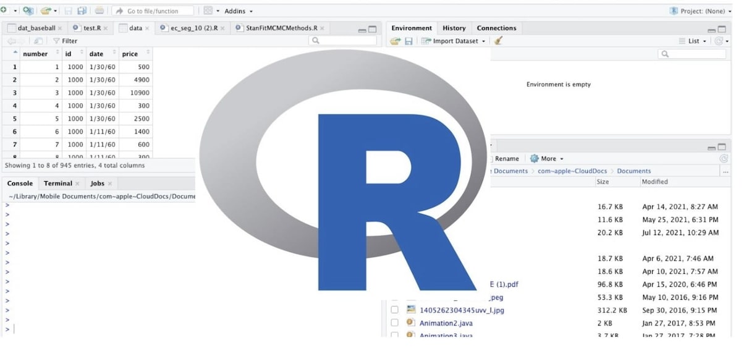This screenshot has height=351, width=754.
Task: Click the Save All documents icon
Action: click(x=82, y=11)
